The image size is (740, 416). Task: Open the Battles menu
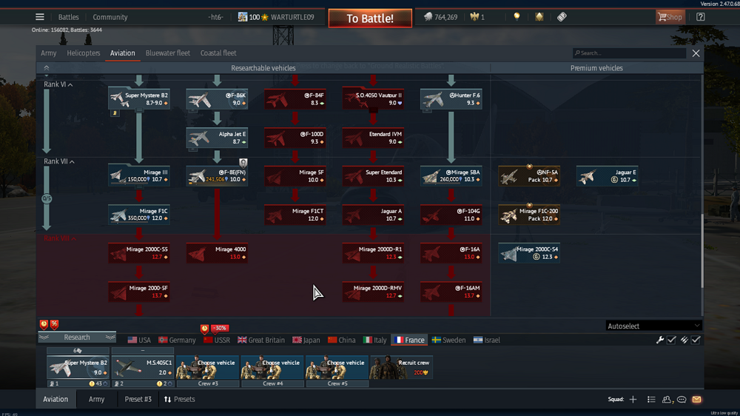(68, 17)
